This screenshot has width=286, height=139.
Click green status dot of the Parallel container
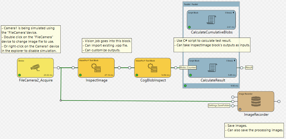pos(185,86)
